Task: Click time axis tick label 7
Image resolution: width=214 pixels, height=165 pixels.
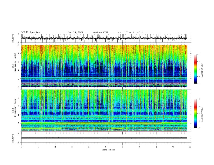Action: (x=139, y=147)
